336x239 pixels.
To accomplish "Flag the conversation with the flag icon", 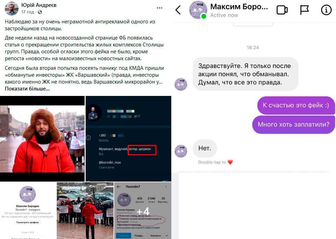I will (x=304, y=10).
